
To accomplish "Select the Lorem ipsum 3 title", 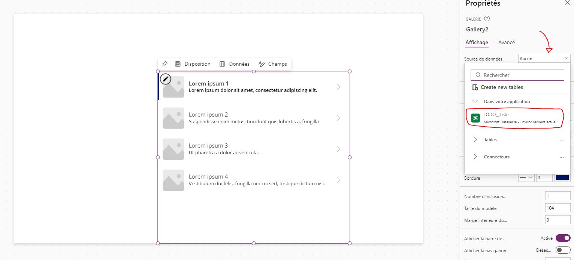I will click(208, 145).
